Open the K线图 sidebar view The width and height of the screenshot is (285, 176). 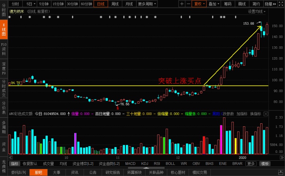[4, 30]
